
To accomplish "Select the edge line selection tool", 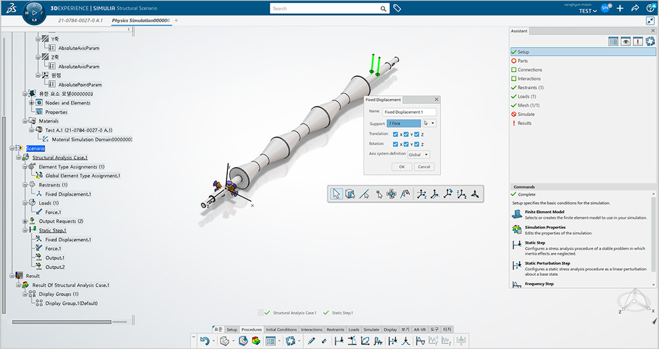I will [364, 194].
